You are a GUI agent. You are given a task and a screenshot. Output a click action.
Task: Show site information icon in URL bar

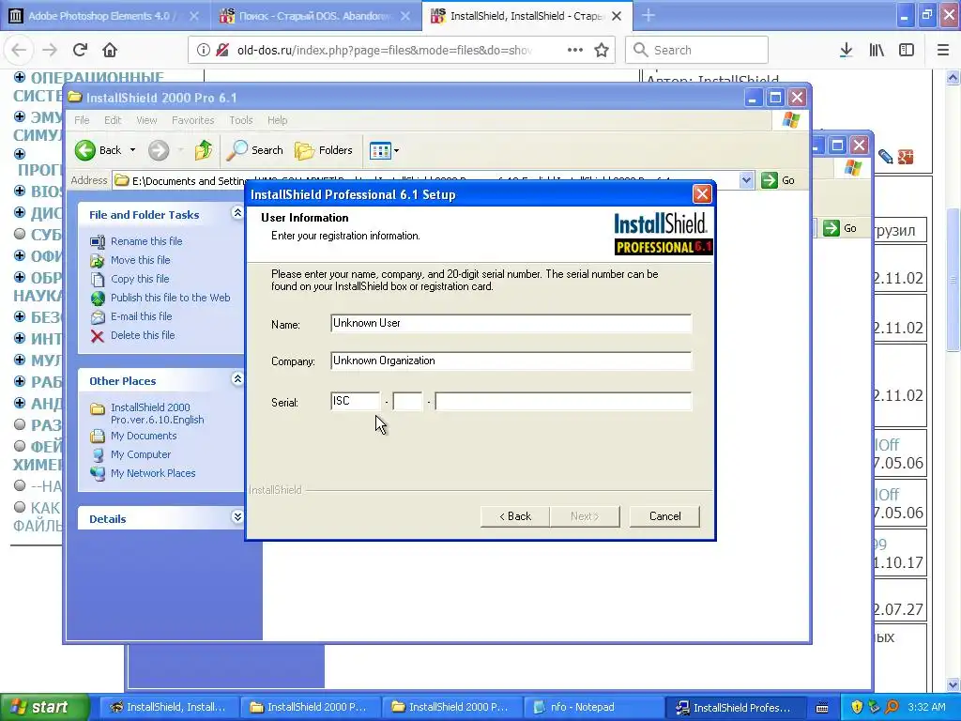pos(203,51)
